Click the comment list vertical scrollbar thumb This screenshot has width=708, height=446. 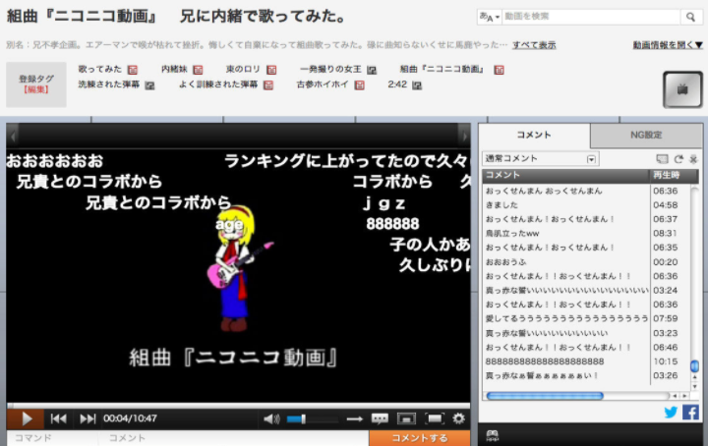point(694,366)
